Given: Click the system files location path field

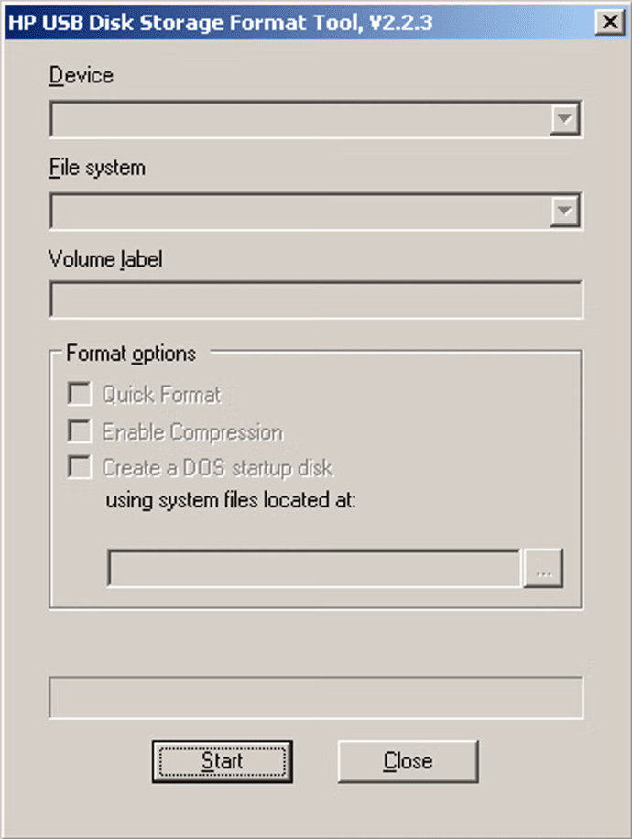Looking at the screenshot, I should click(314, 569).
